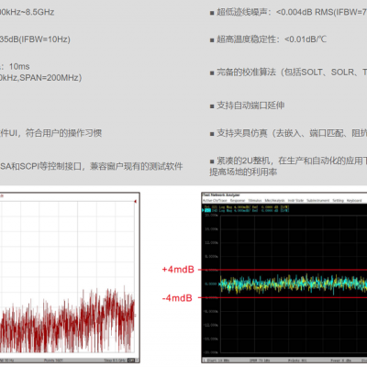
Task: Click the Stop 8.5 GHz status entry
Action: (115, 361)
